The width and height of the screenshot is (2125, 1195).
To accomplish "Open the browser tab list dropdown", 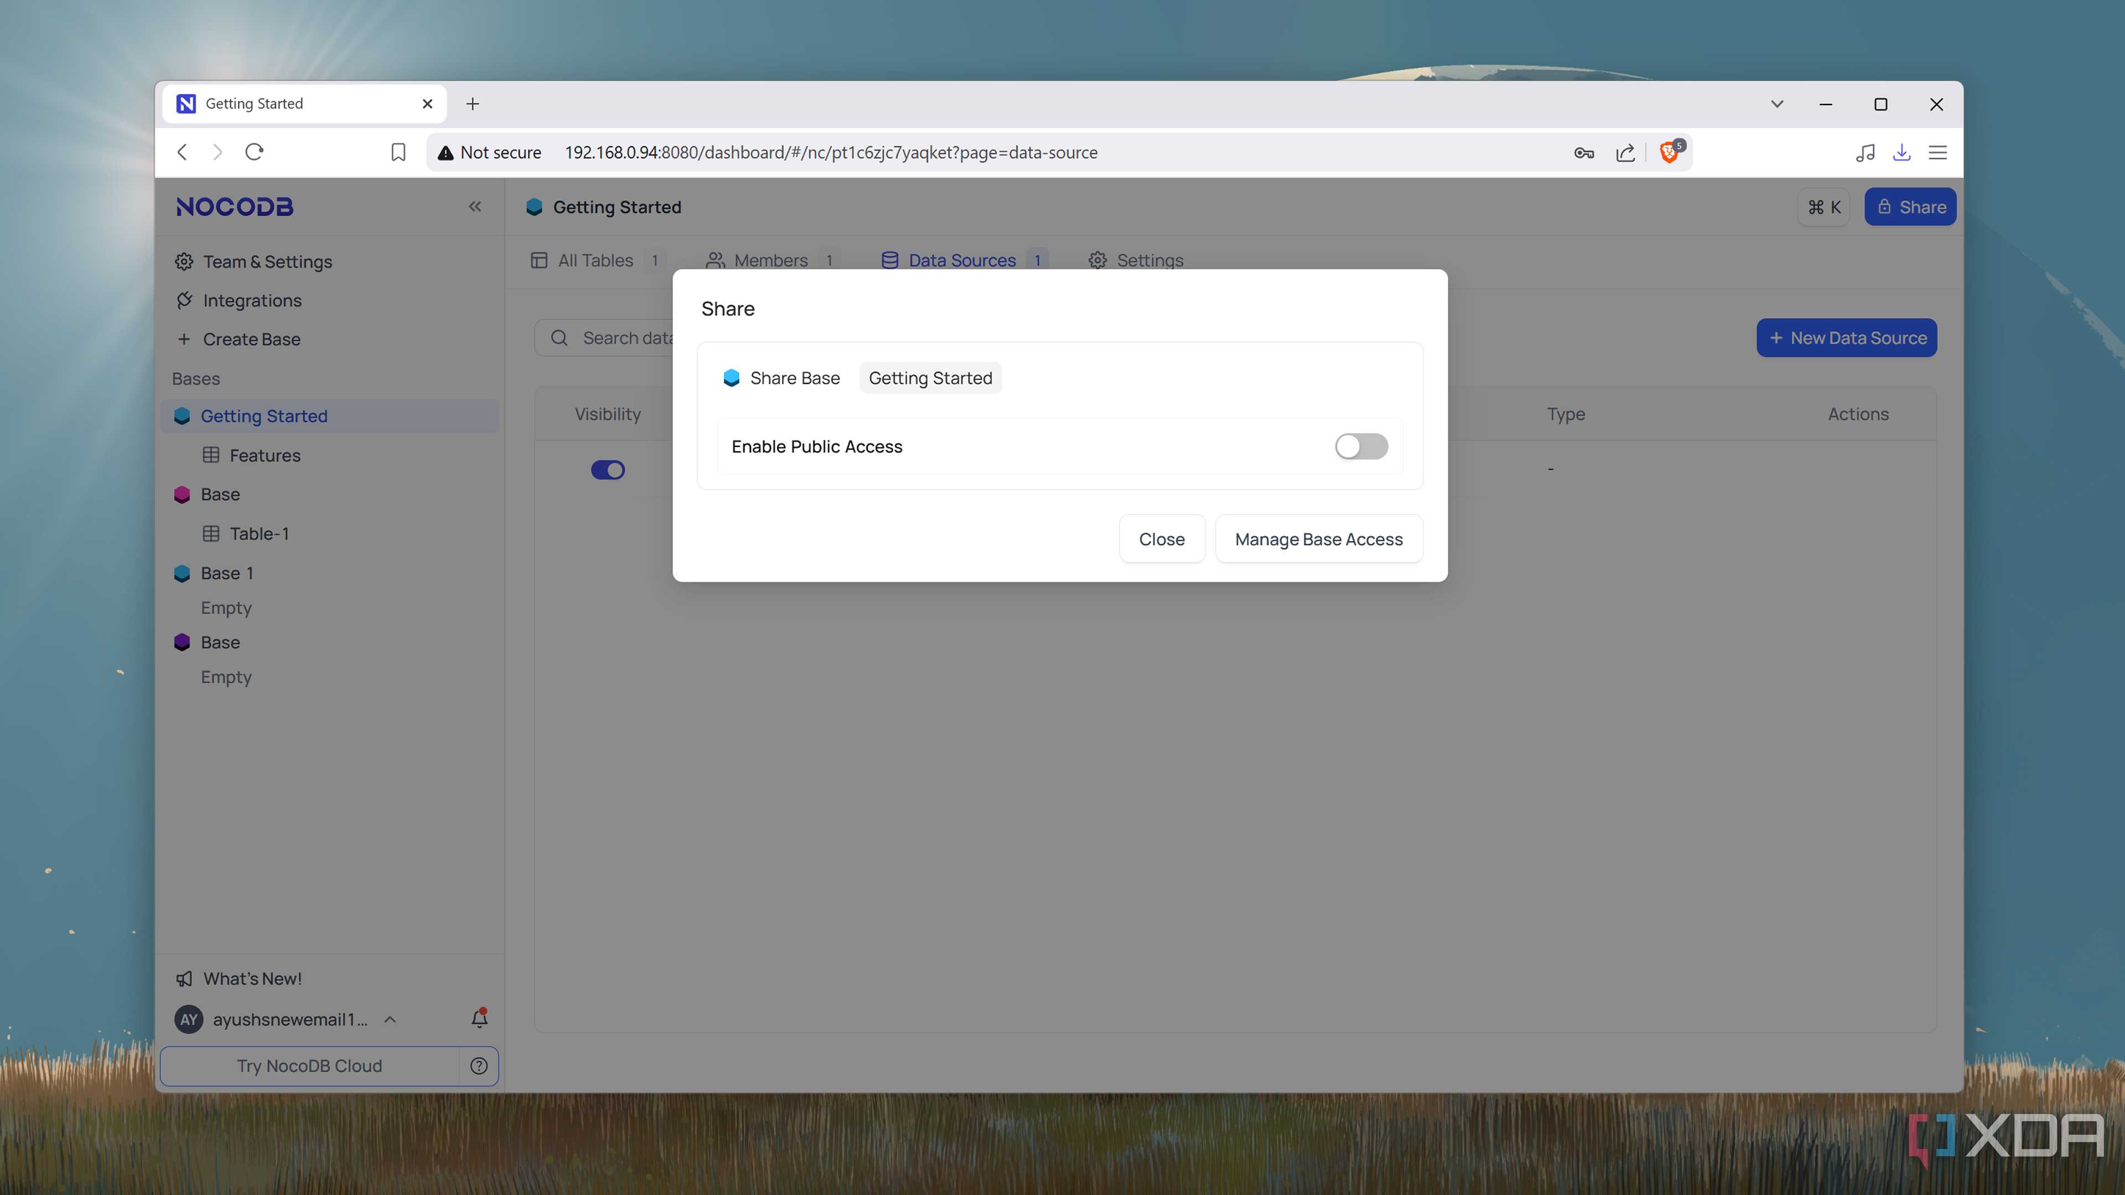I will tap(1777, 104).
